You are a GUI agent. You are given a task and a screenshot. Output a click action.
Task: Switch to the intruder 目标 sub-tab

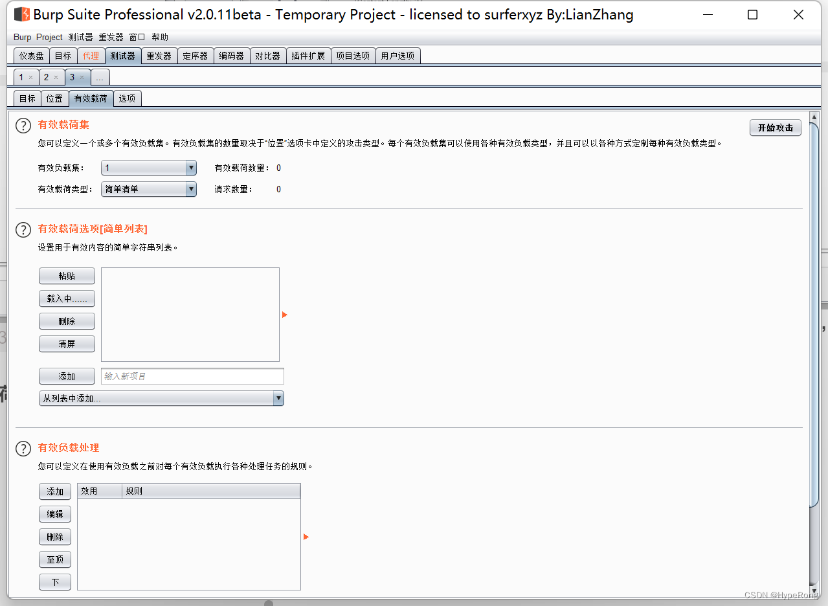point(27,98)
